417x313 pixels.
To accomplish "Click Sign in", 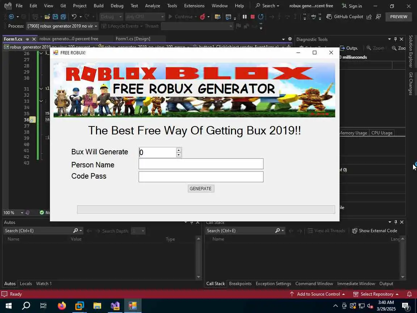I will [351, 5].
